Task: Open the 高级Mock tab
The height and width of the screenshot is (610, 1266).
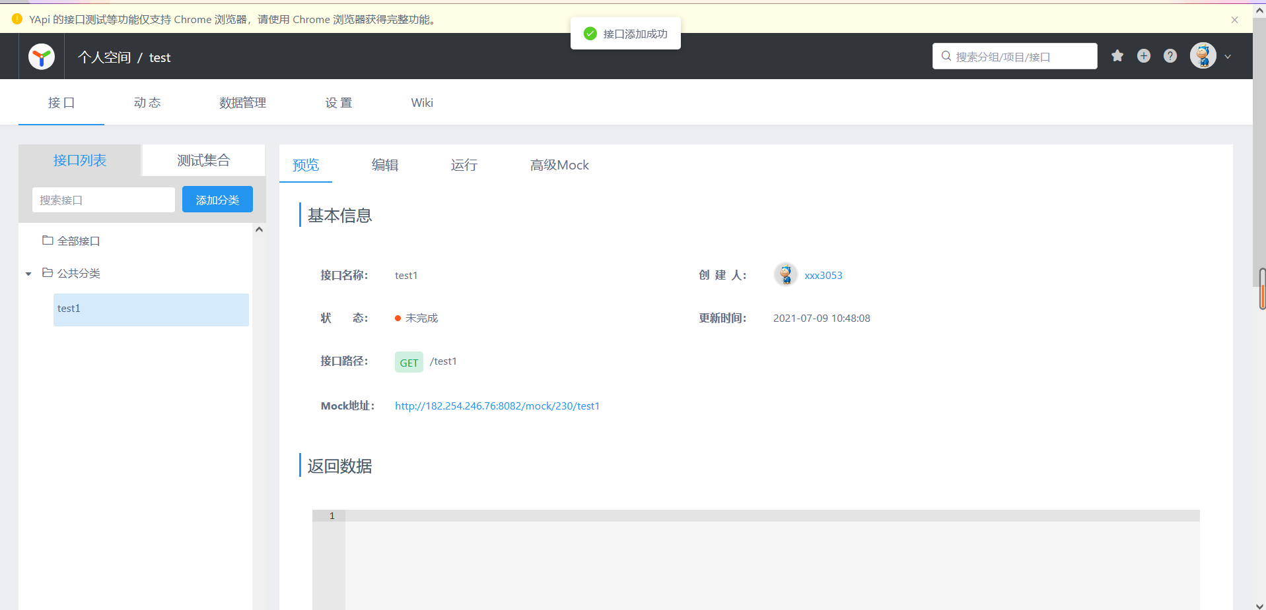Action: coord(559,165)
